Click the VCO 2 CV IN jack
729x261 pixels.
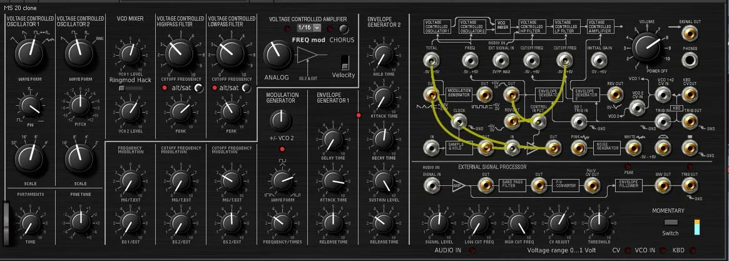(x=636, y=108)
